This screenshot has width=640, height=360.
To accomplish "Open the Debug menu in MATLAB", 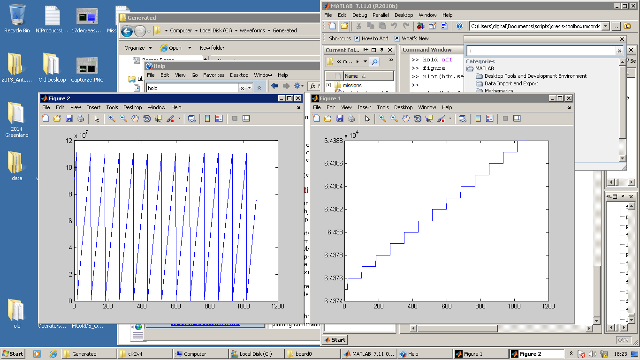I will click(x=359, y=15).
